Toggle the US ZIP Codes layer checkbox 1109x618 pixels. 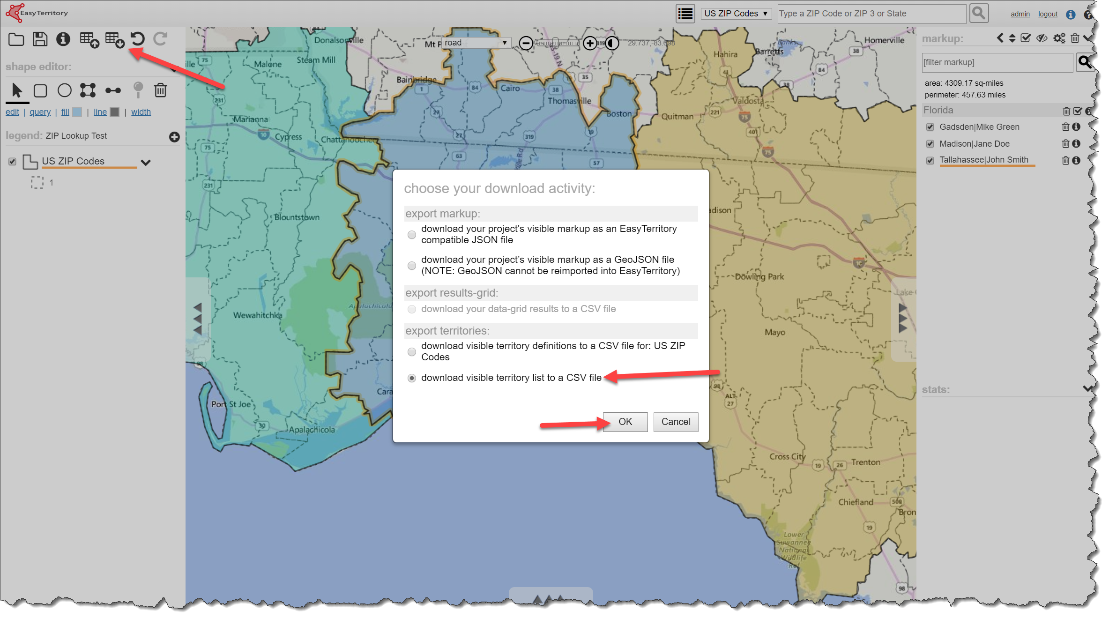pyautogui.click(x=12, y=162)
